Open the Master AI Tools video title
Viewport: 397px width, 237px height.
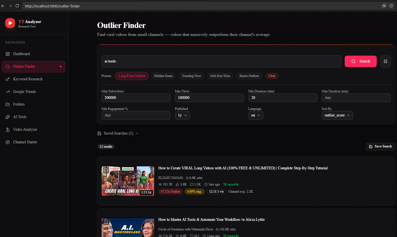(211, 220)
